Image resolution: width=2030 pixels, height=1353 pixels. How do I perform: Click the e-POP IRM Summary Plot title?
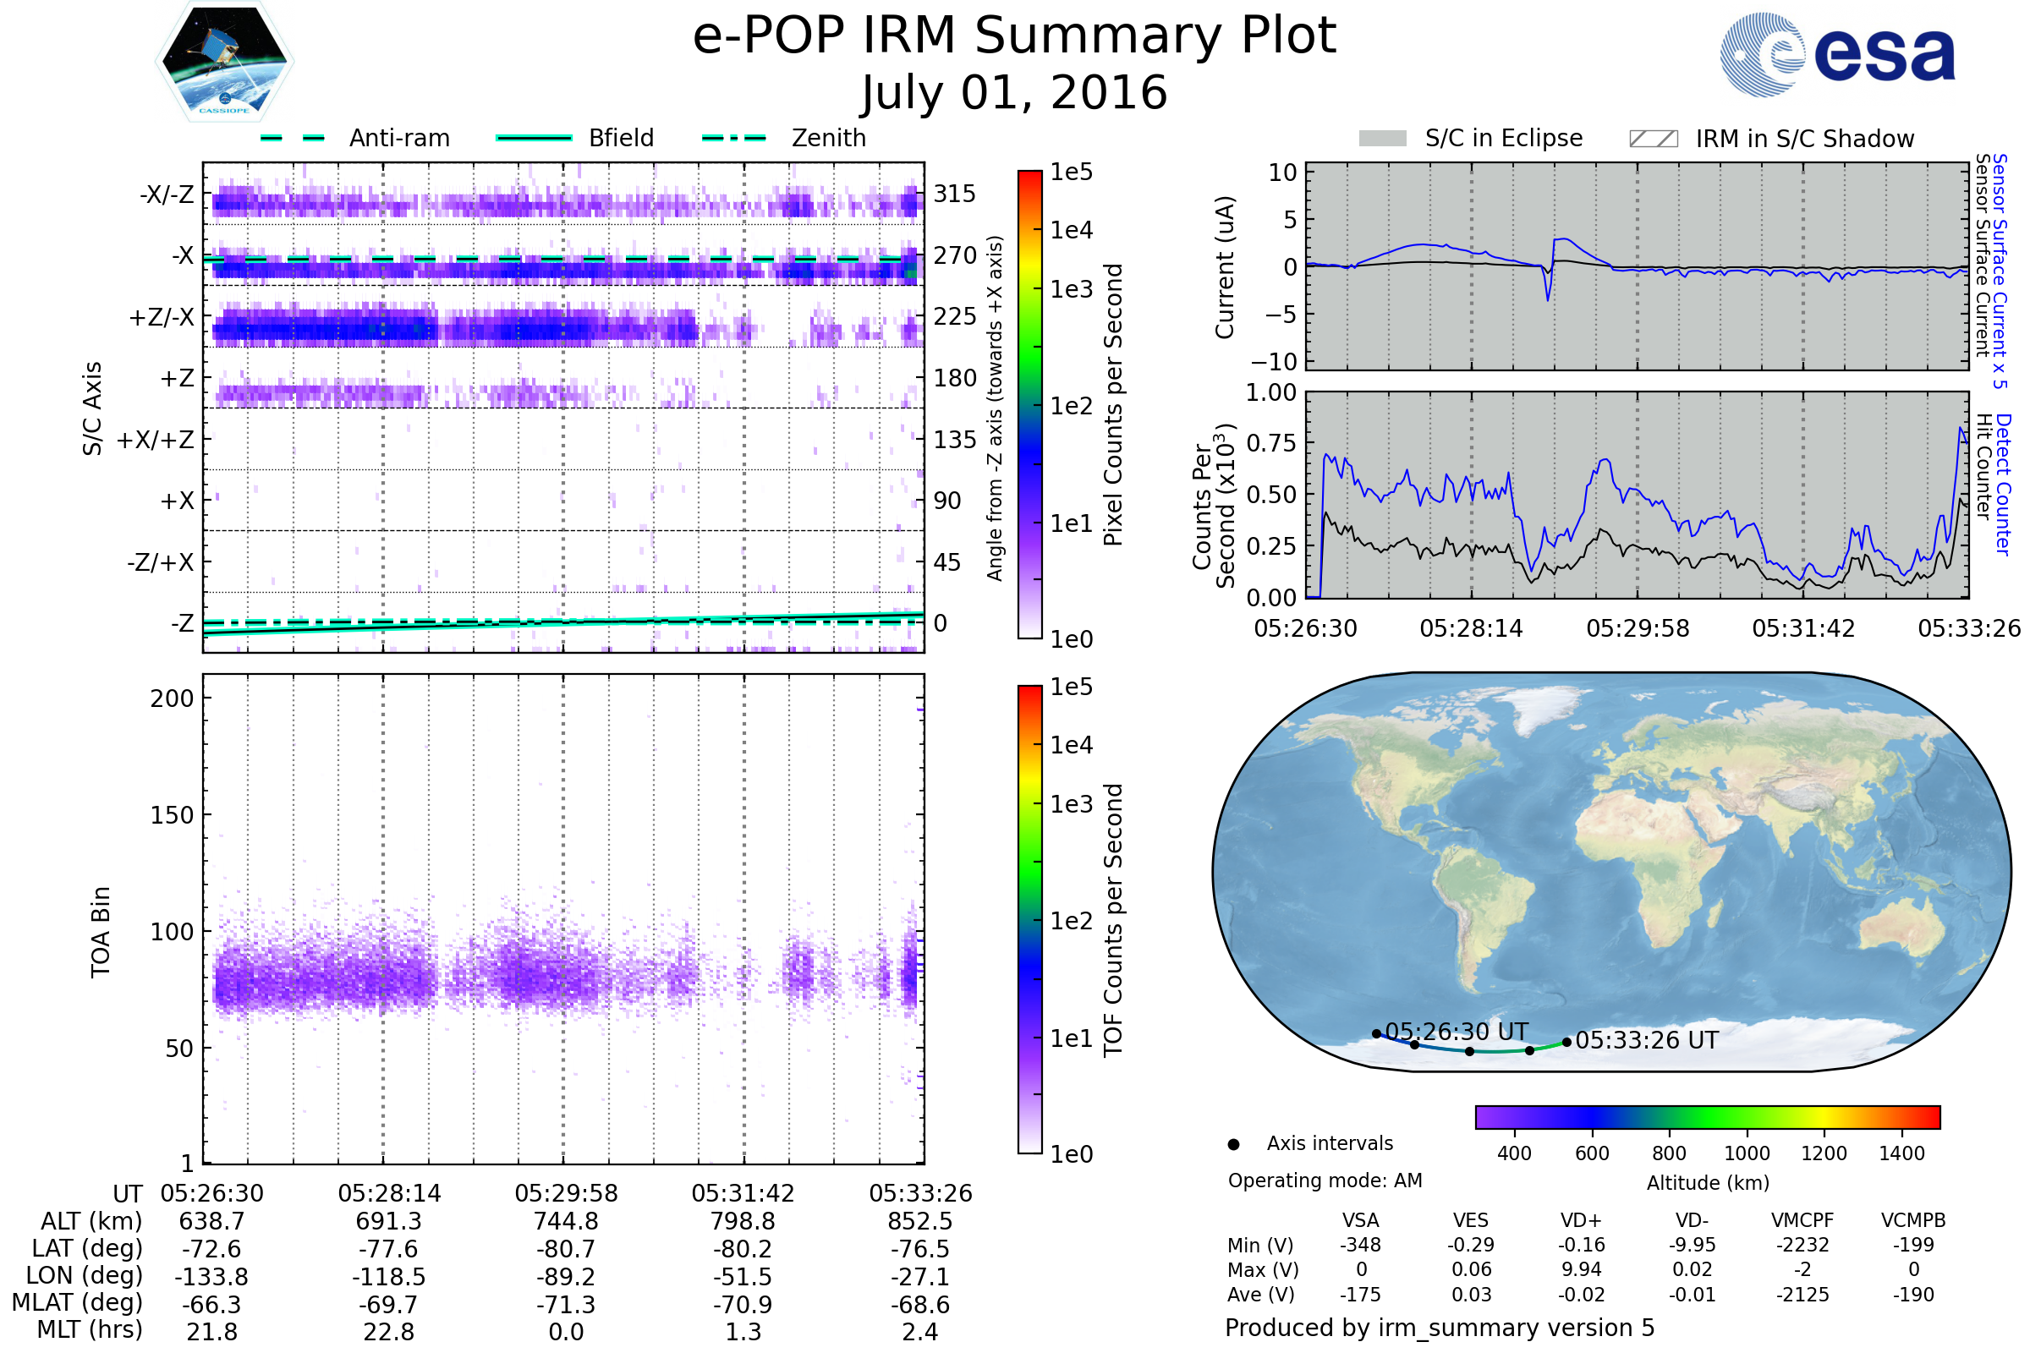pos(1014,36)
